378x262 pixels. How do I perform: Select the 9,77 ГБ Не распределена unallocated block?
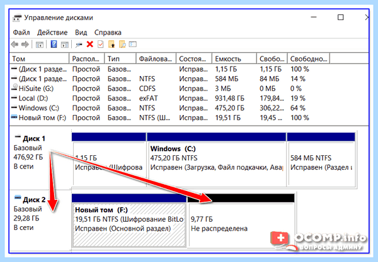click(x=241, y=221)
